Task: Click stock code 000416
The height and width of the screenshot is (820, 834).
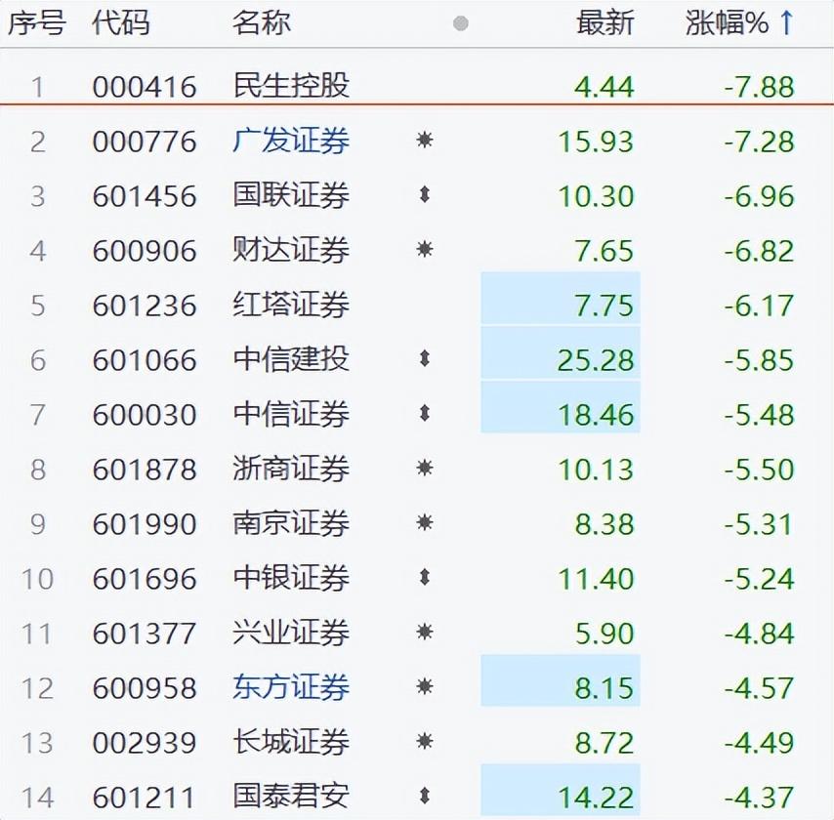Action: [x=145, y=87]
